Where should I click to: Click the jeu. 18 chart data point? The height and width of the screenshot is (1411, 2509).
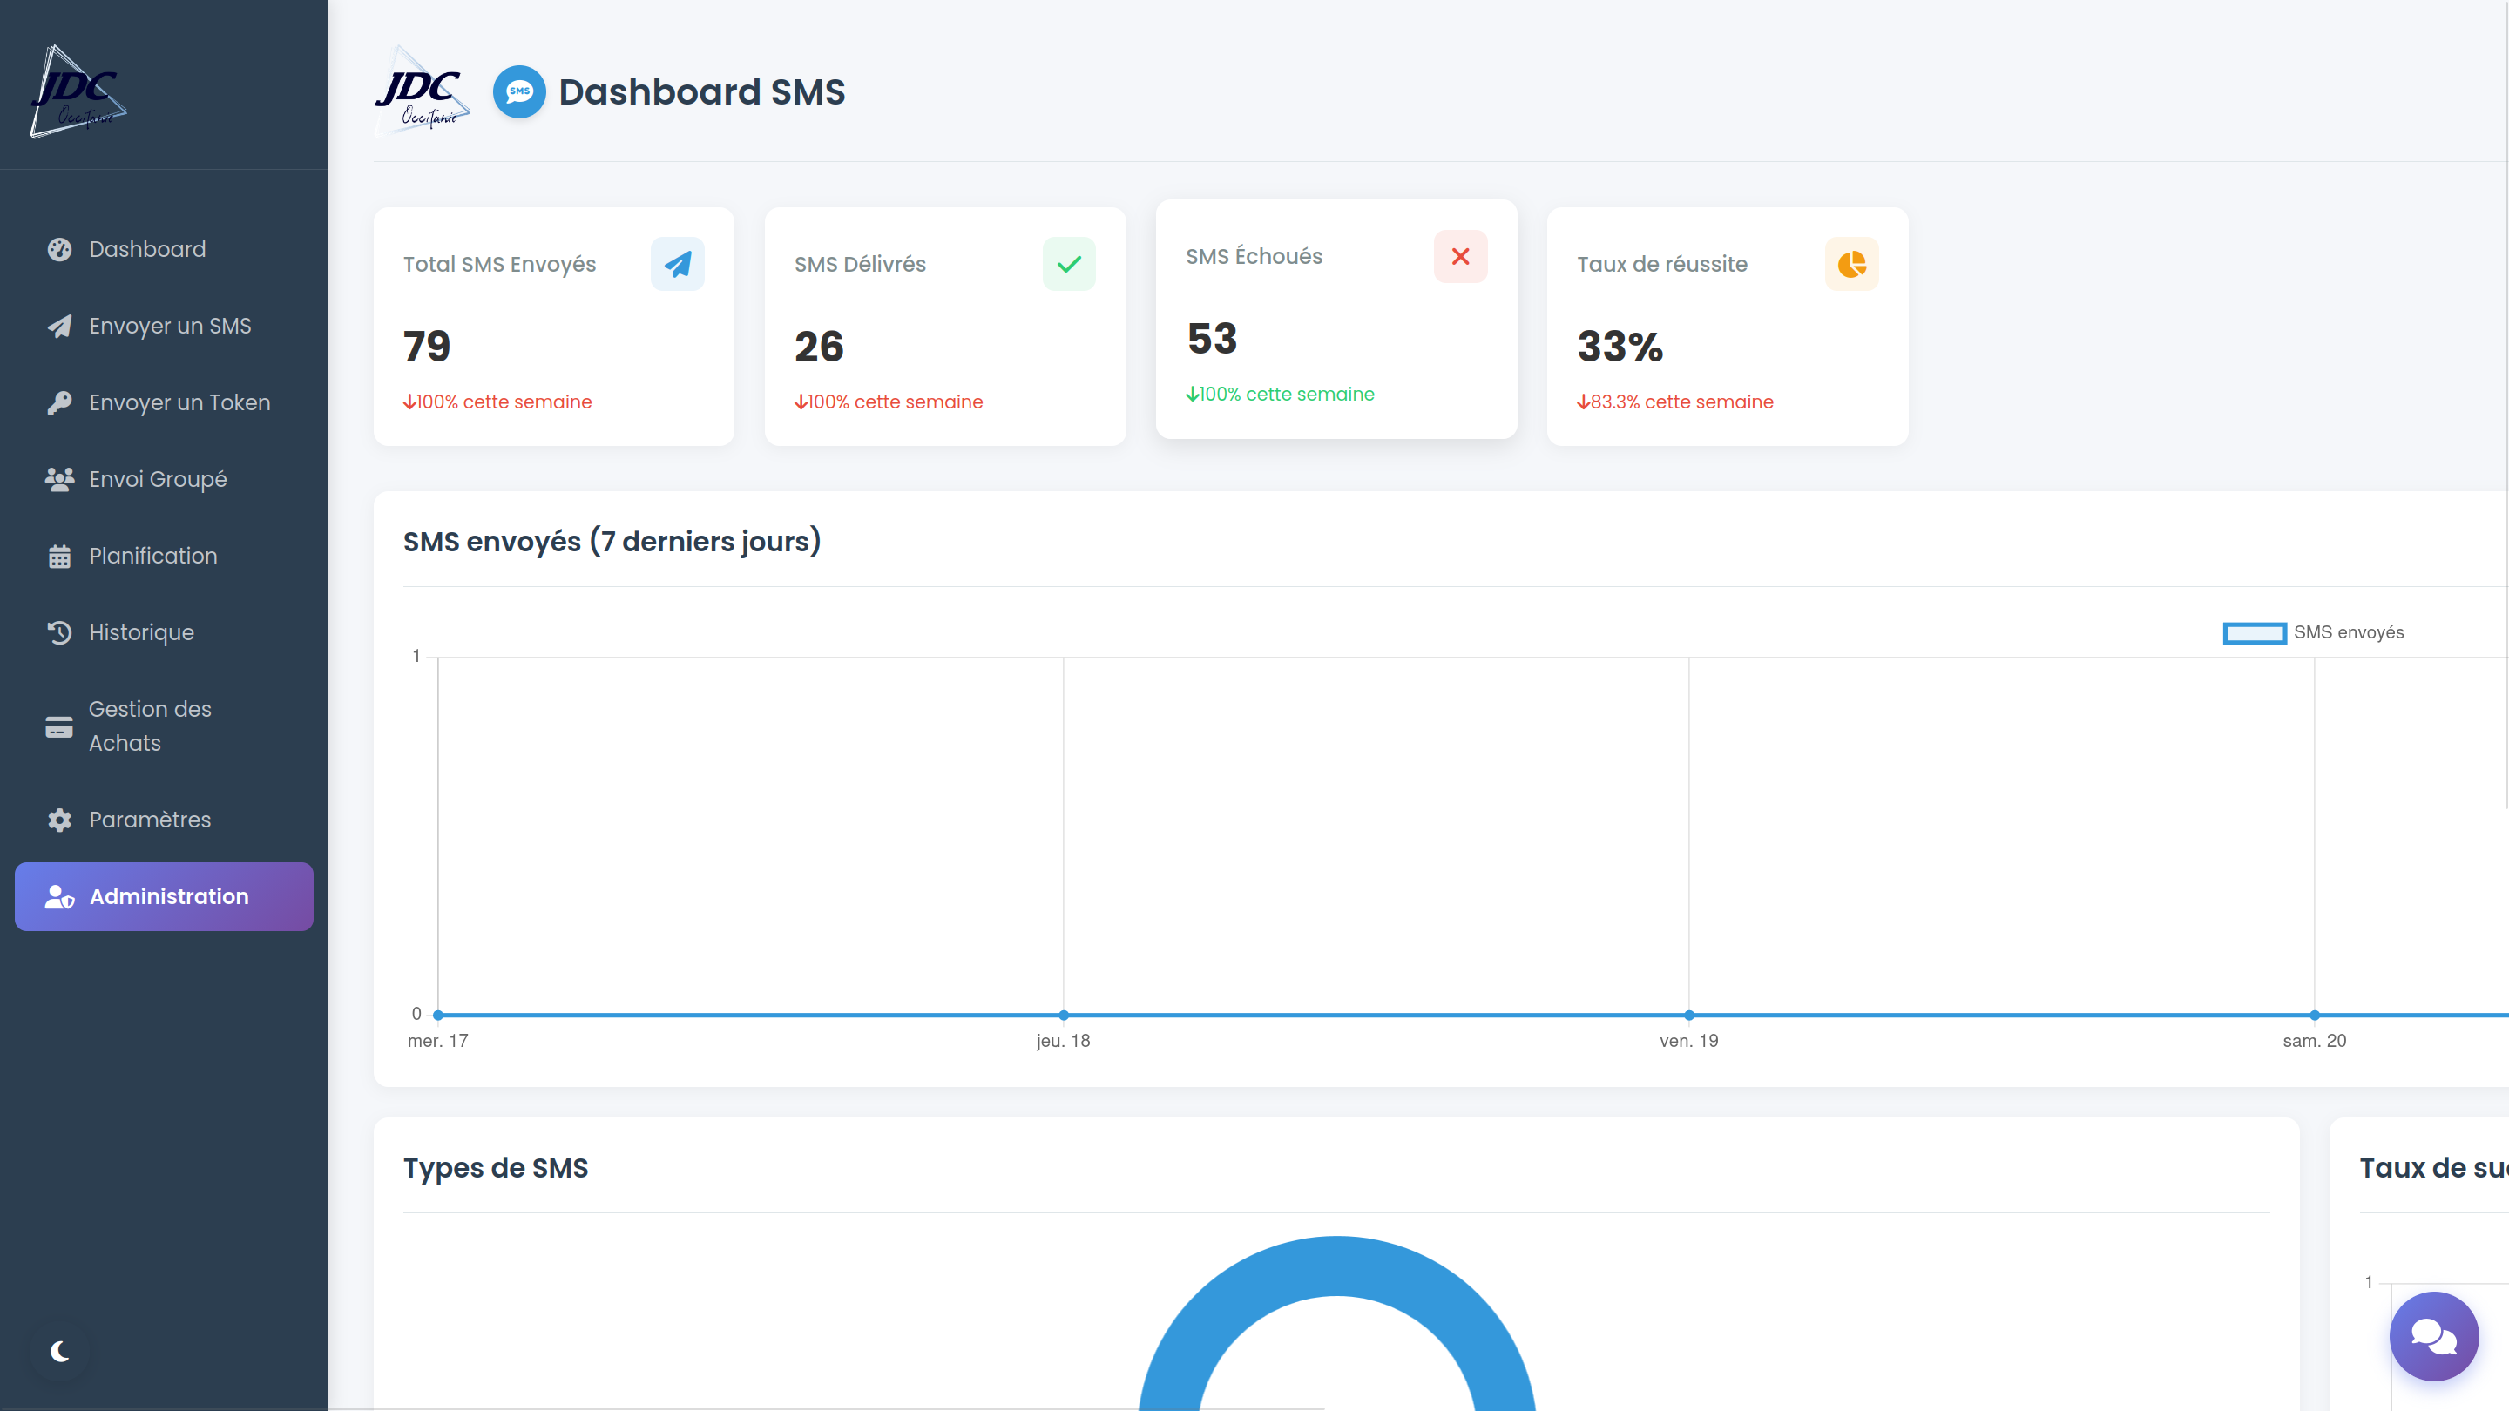tap(1064, 1015)
